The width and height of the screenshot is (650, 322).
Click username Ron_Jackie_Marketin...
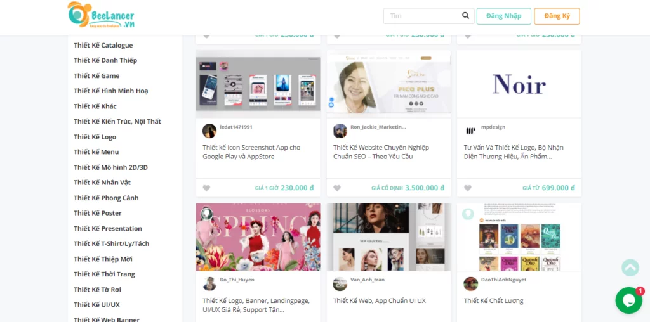coord(378,127)
